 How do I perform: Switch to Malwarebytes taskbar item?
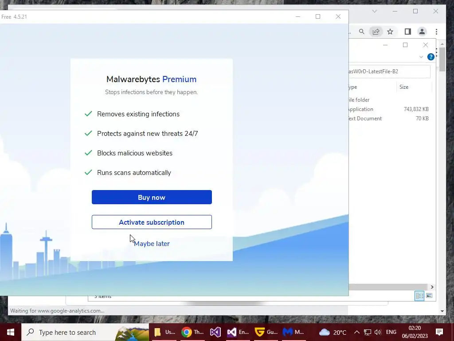(x=293, y=332)
